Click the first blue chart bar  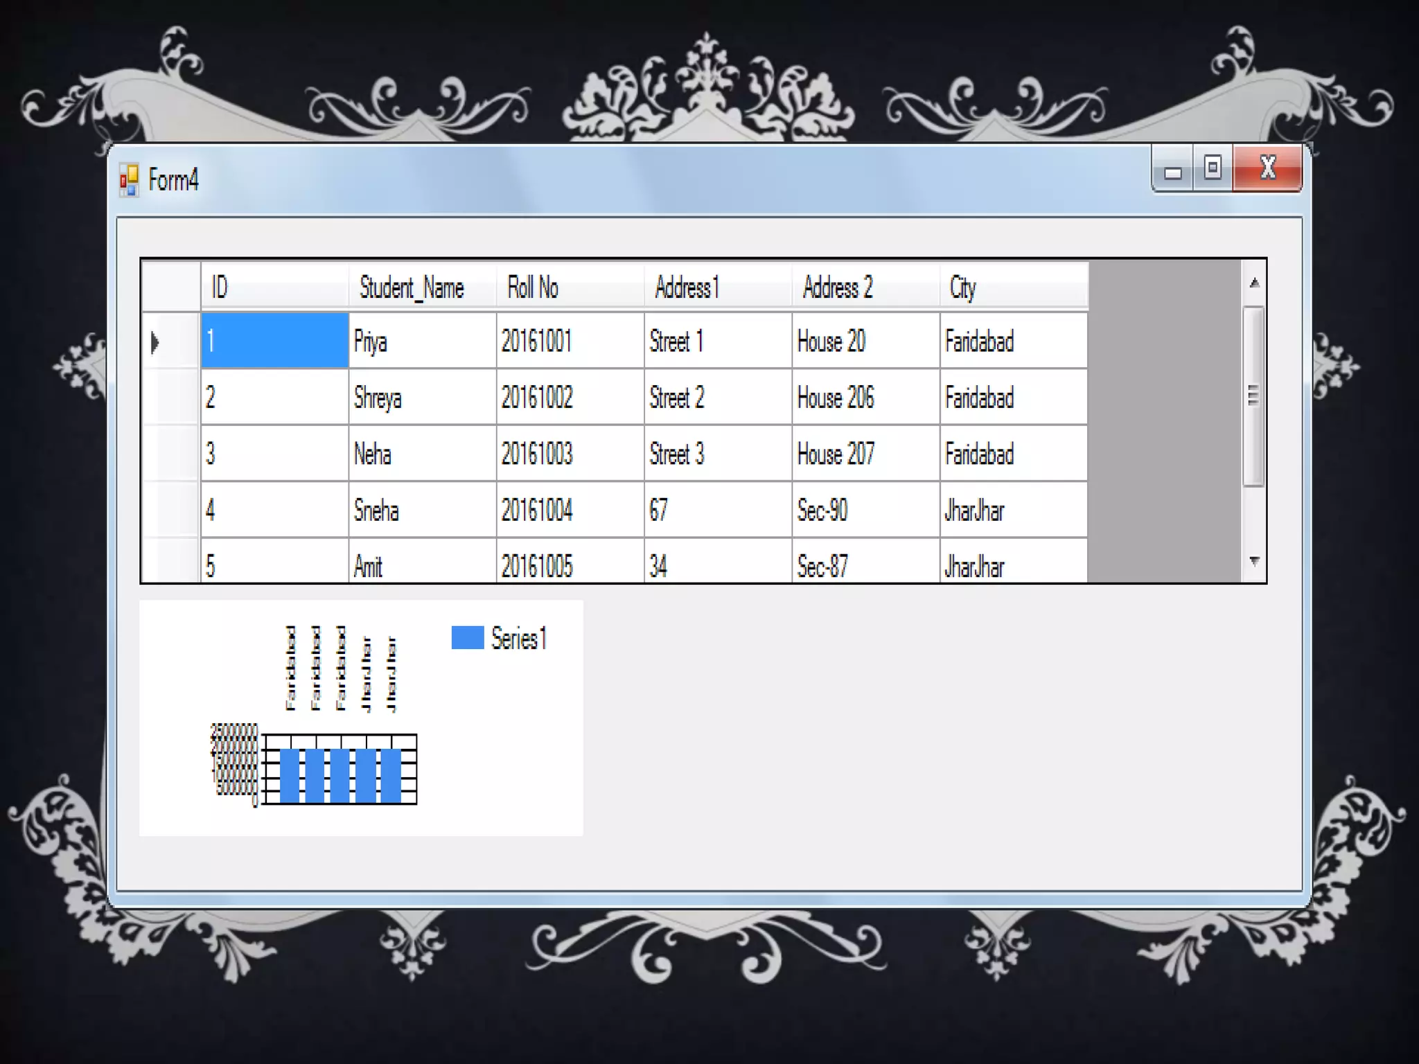290,775
